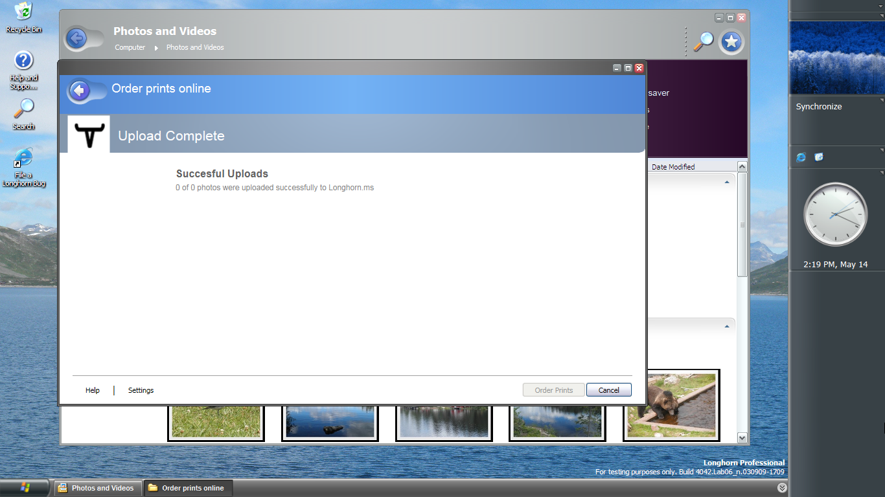Click the vertical scrollbar thumb in Photos and Videos

(742, 225)
